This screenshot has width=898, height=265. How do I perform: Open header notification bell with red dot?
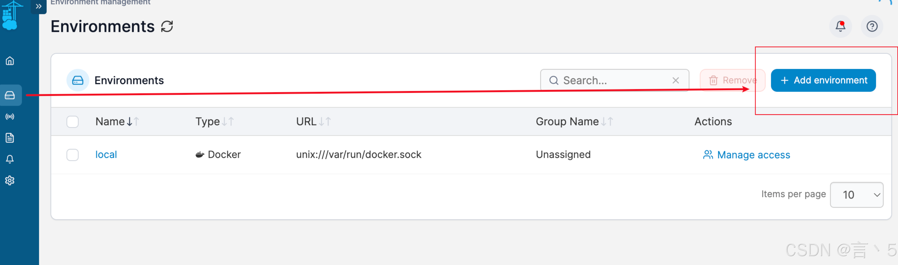point(840,27)
